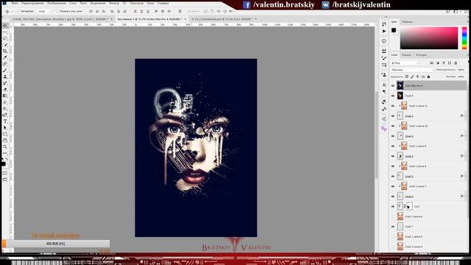Select the Pen tool
This screenshot has height=265, width=471.
tap(5, 115)
